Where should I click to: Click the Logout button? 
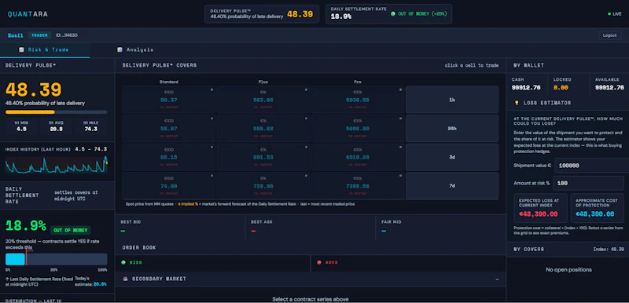point(609,35)
